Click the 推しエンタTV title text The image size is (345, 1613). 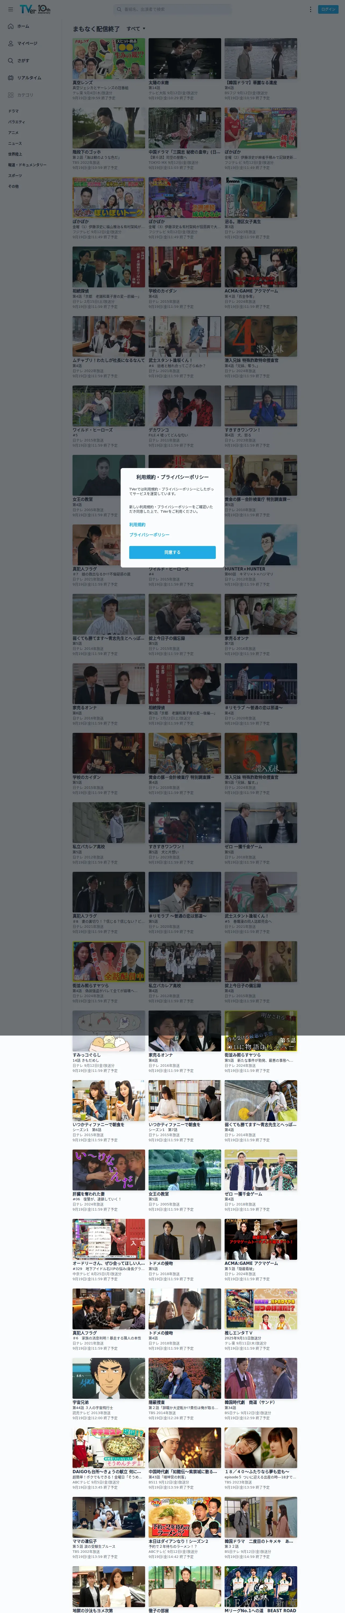pos(239,1333)
